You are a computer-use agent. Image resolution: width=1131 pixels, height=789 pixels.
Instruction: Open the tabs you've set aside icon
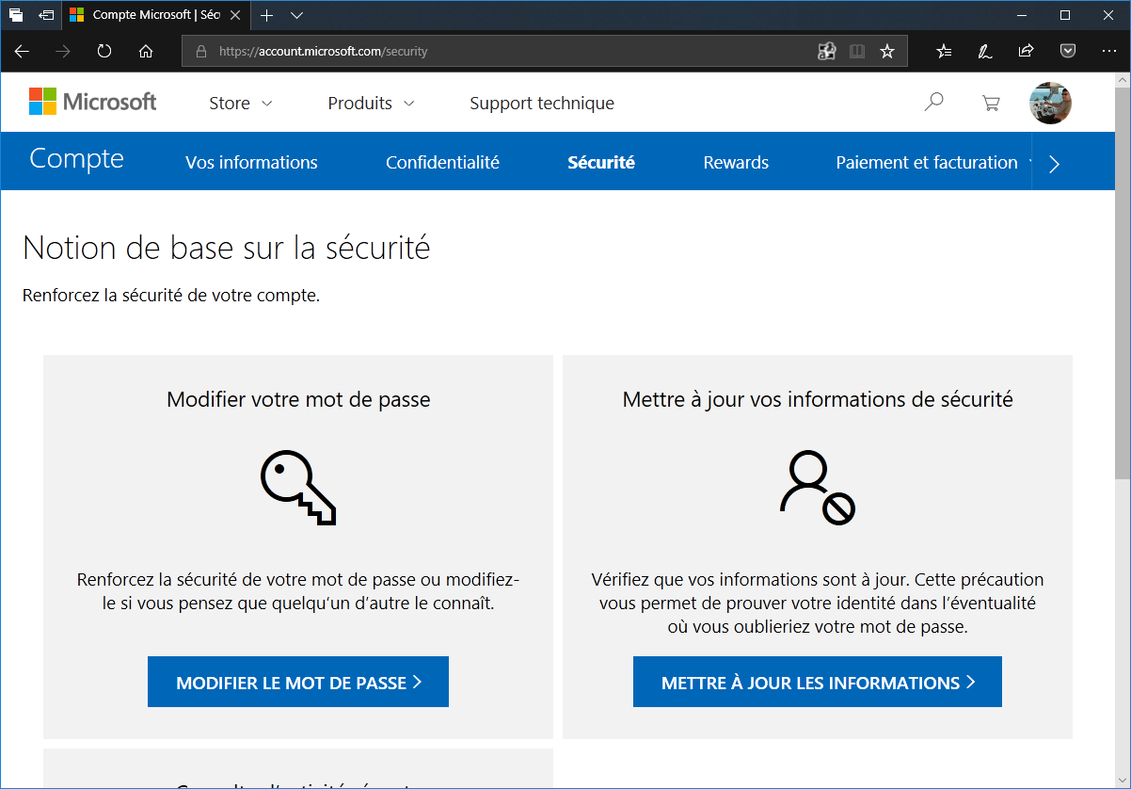pyautogui.click(x=16, y=15)
